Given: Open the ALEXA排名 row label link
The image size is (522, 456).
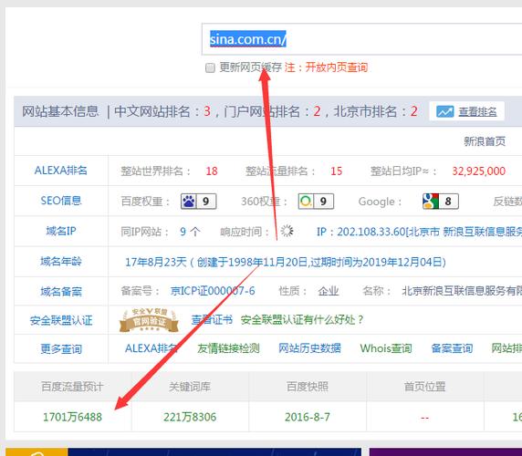Looking at the screenshot, I should click(x=61, y=171).
